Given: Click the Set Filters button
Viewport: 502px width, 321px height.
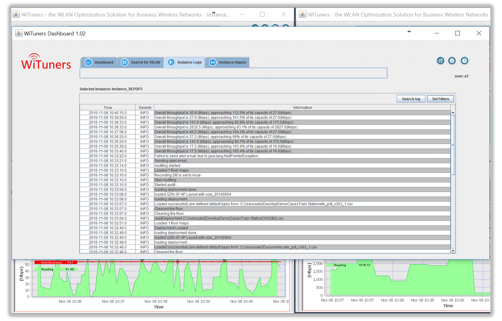Looking at the screenshot, I should point(440,99).
